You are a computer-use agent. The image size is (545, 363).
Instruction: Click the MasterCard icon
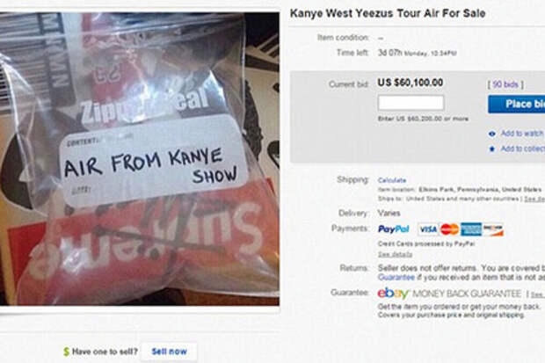(450, 229)
